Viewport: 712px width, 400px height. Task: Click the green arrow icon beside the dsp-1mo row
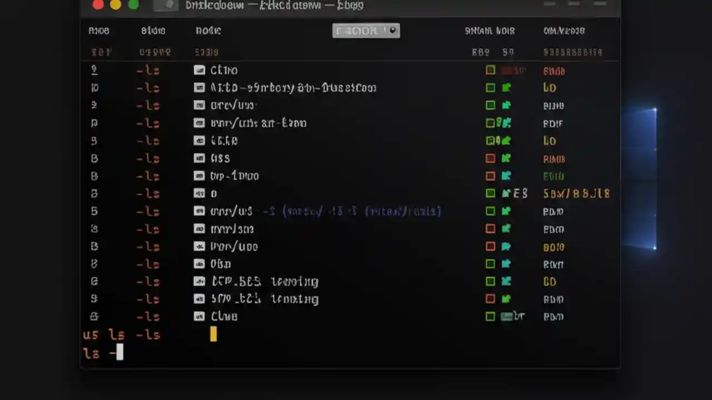[x=505, y=176]
